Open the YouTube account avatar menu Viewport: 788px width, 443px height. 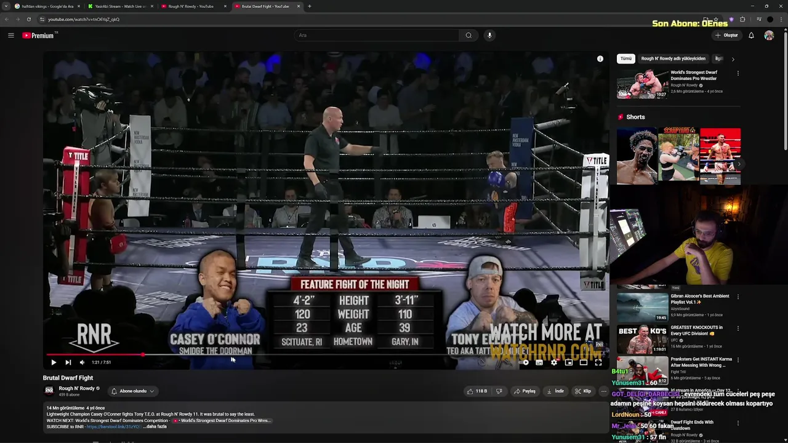click(x=769, y=35)
